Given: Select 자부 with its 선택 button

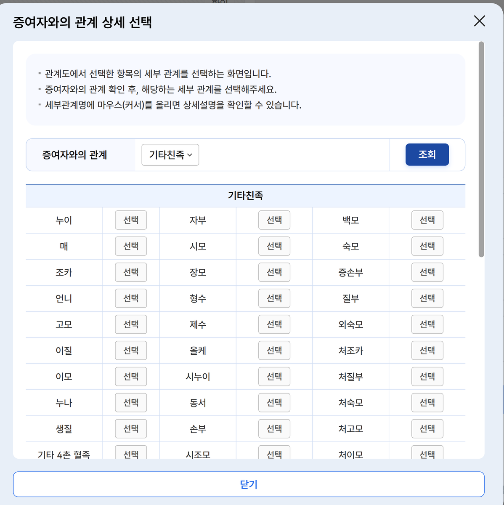Looking at the screenshot, I should [x=274, y=220].
